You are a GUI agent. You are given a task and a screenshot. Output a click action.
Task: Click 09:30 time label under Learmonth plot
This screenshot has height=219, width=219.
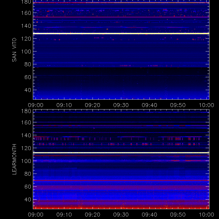121,215
